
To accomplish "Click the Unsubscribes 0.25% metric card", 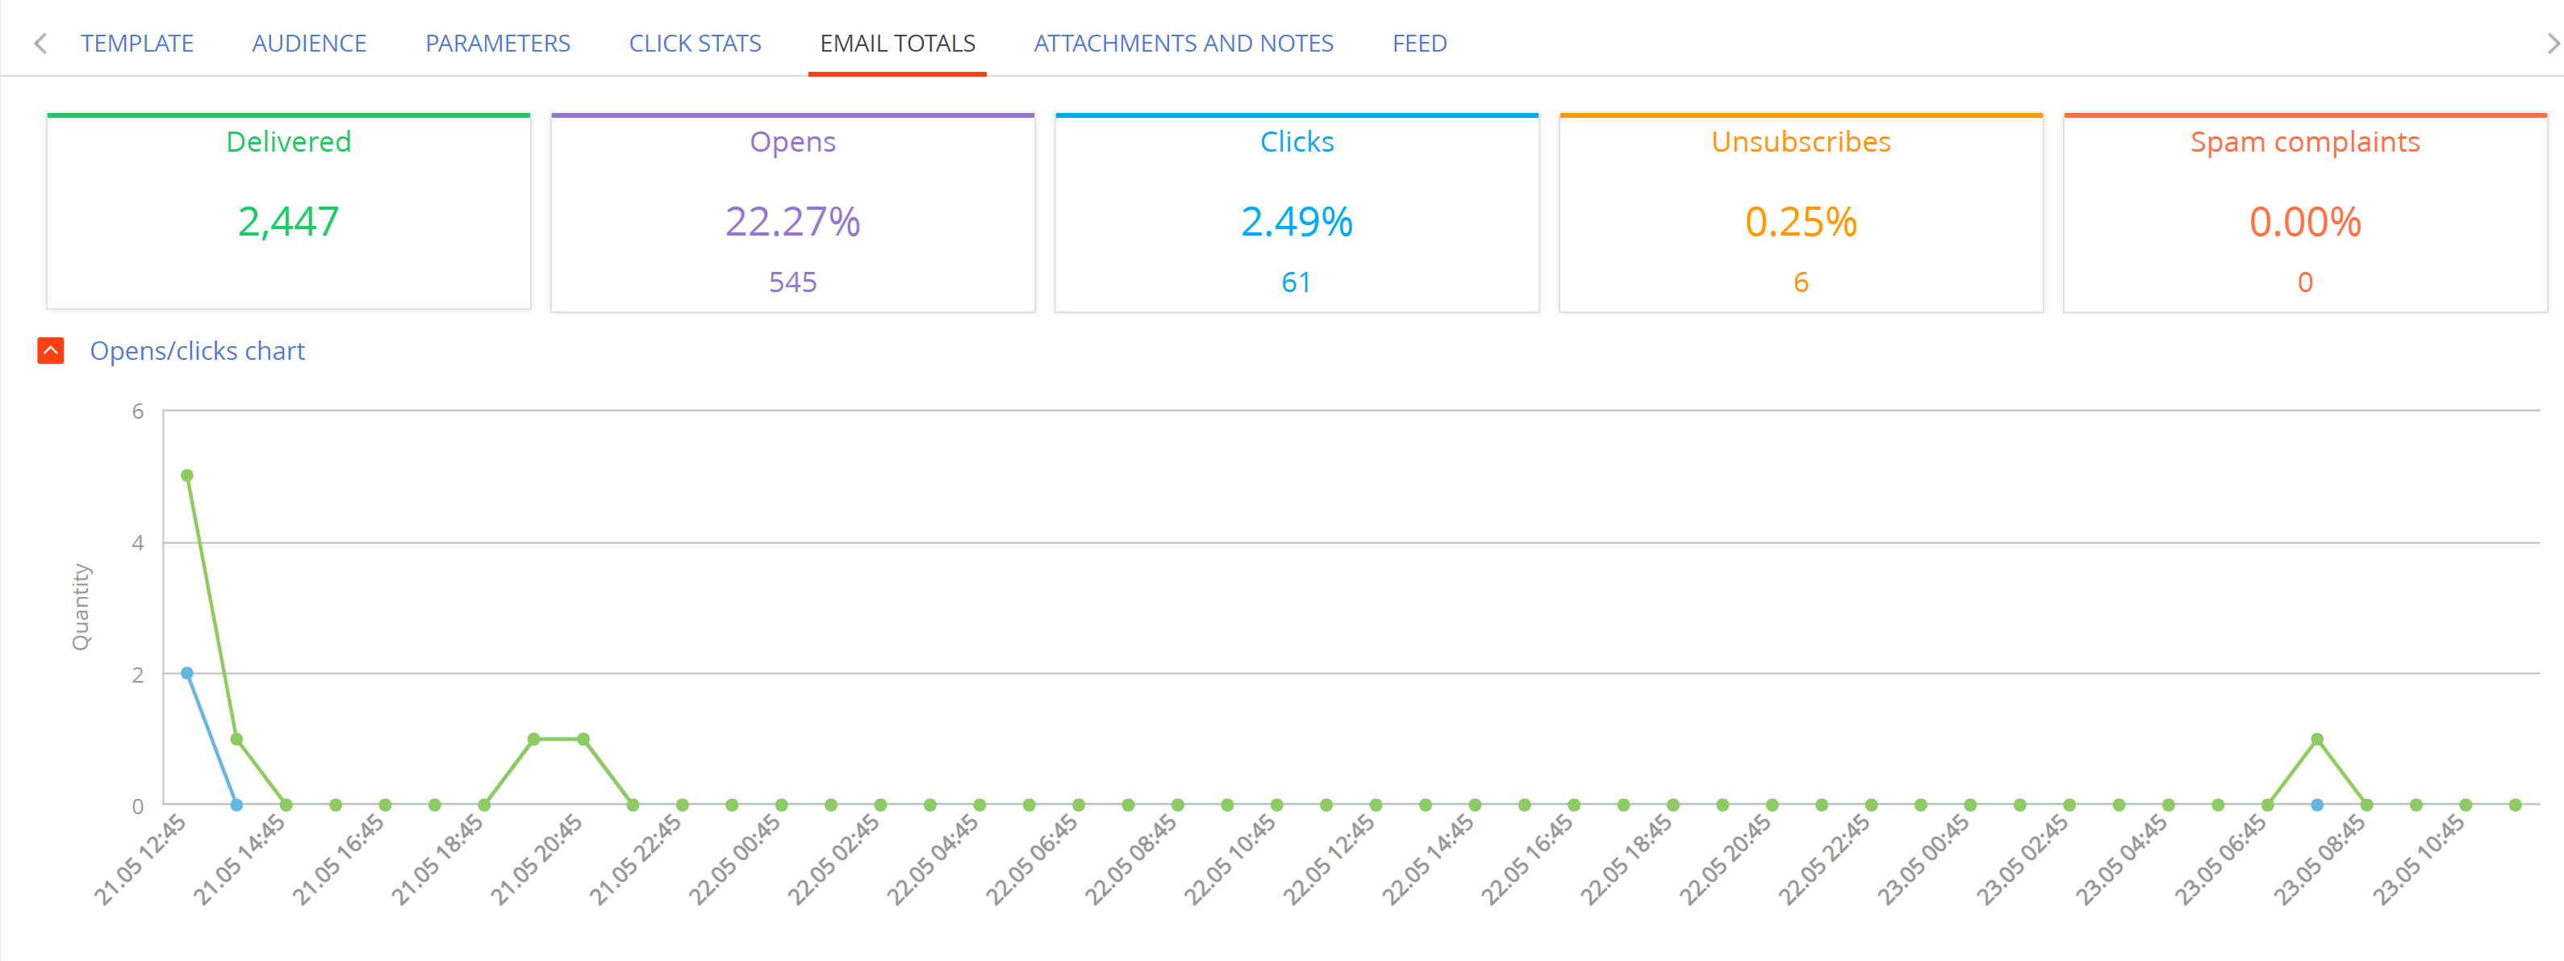I will (x=1802, y=212).
